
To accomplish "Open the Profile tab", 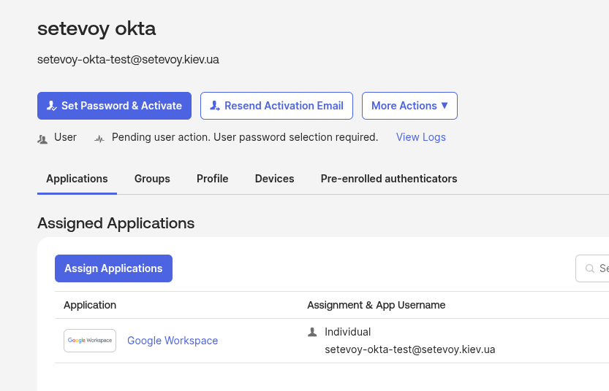I will (212, 179).
